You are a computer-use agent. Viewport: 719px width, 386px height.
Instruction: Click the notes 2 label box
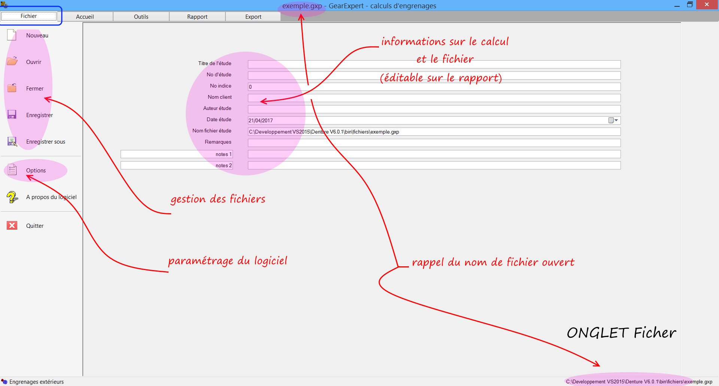click(x=177, y=165)
